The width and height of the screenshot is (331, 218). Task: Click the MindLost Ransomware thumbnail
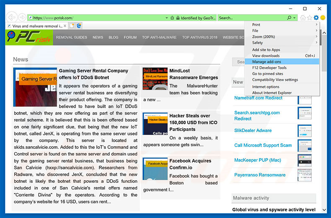click(155, 78)
